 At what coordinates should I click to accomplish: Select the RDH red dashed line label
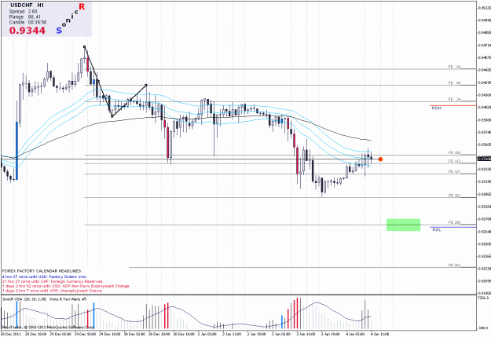tap(436, 108)
